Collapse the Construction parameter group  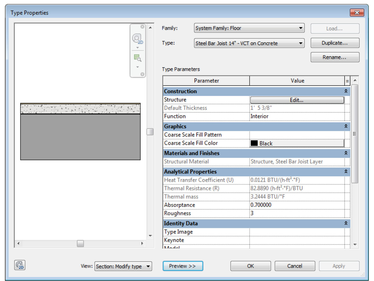coord(346,91)
